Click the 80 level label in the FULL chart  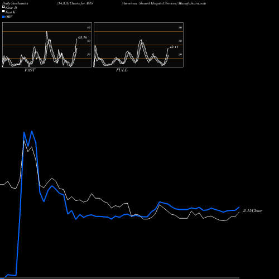point(180,27)
